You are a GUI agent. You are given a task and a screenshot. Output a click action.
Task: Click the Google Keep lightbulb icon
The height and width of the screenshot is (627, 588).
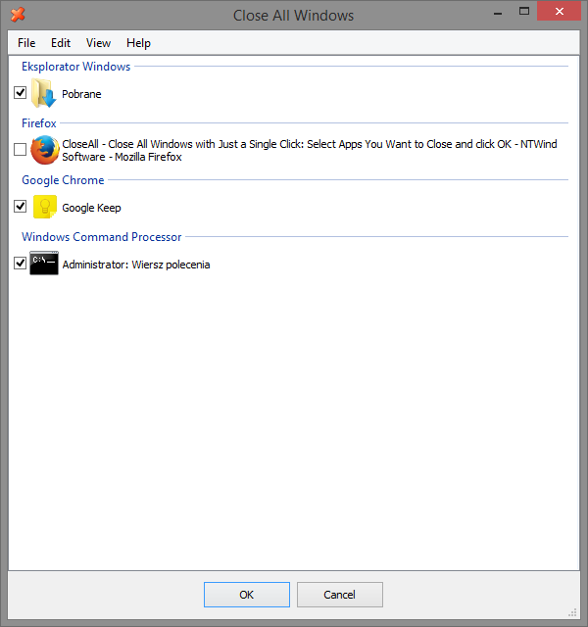coord(45,207)
